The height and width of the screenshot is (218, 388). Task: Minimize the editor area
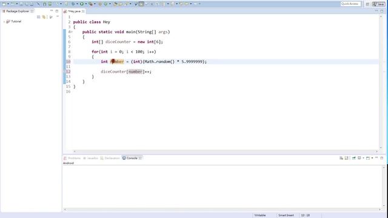pyautogui.click(x=376, y=11)
